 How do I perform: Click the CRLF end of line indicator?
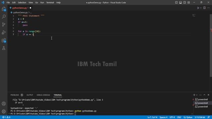179,117
